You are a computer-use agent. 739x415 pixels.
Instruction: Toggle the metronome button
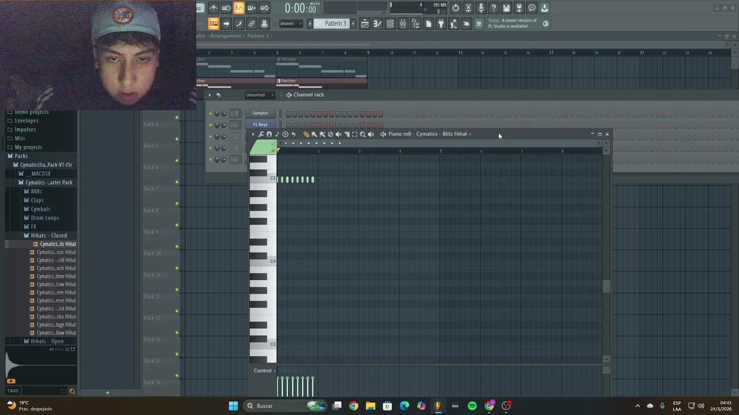(x=214, y=8)
